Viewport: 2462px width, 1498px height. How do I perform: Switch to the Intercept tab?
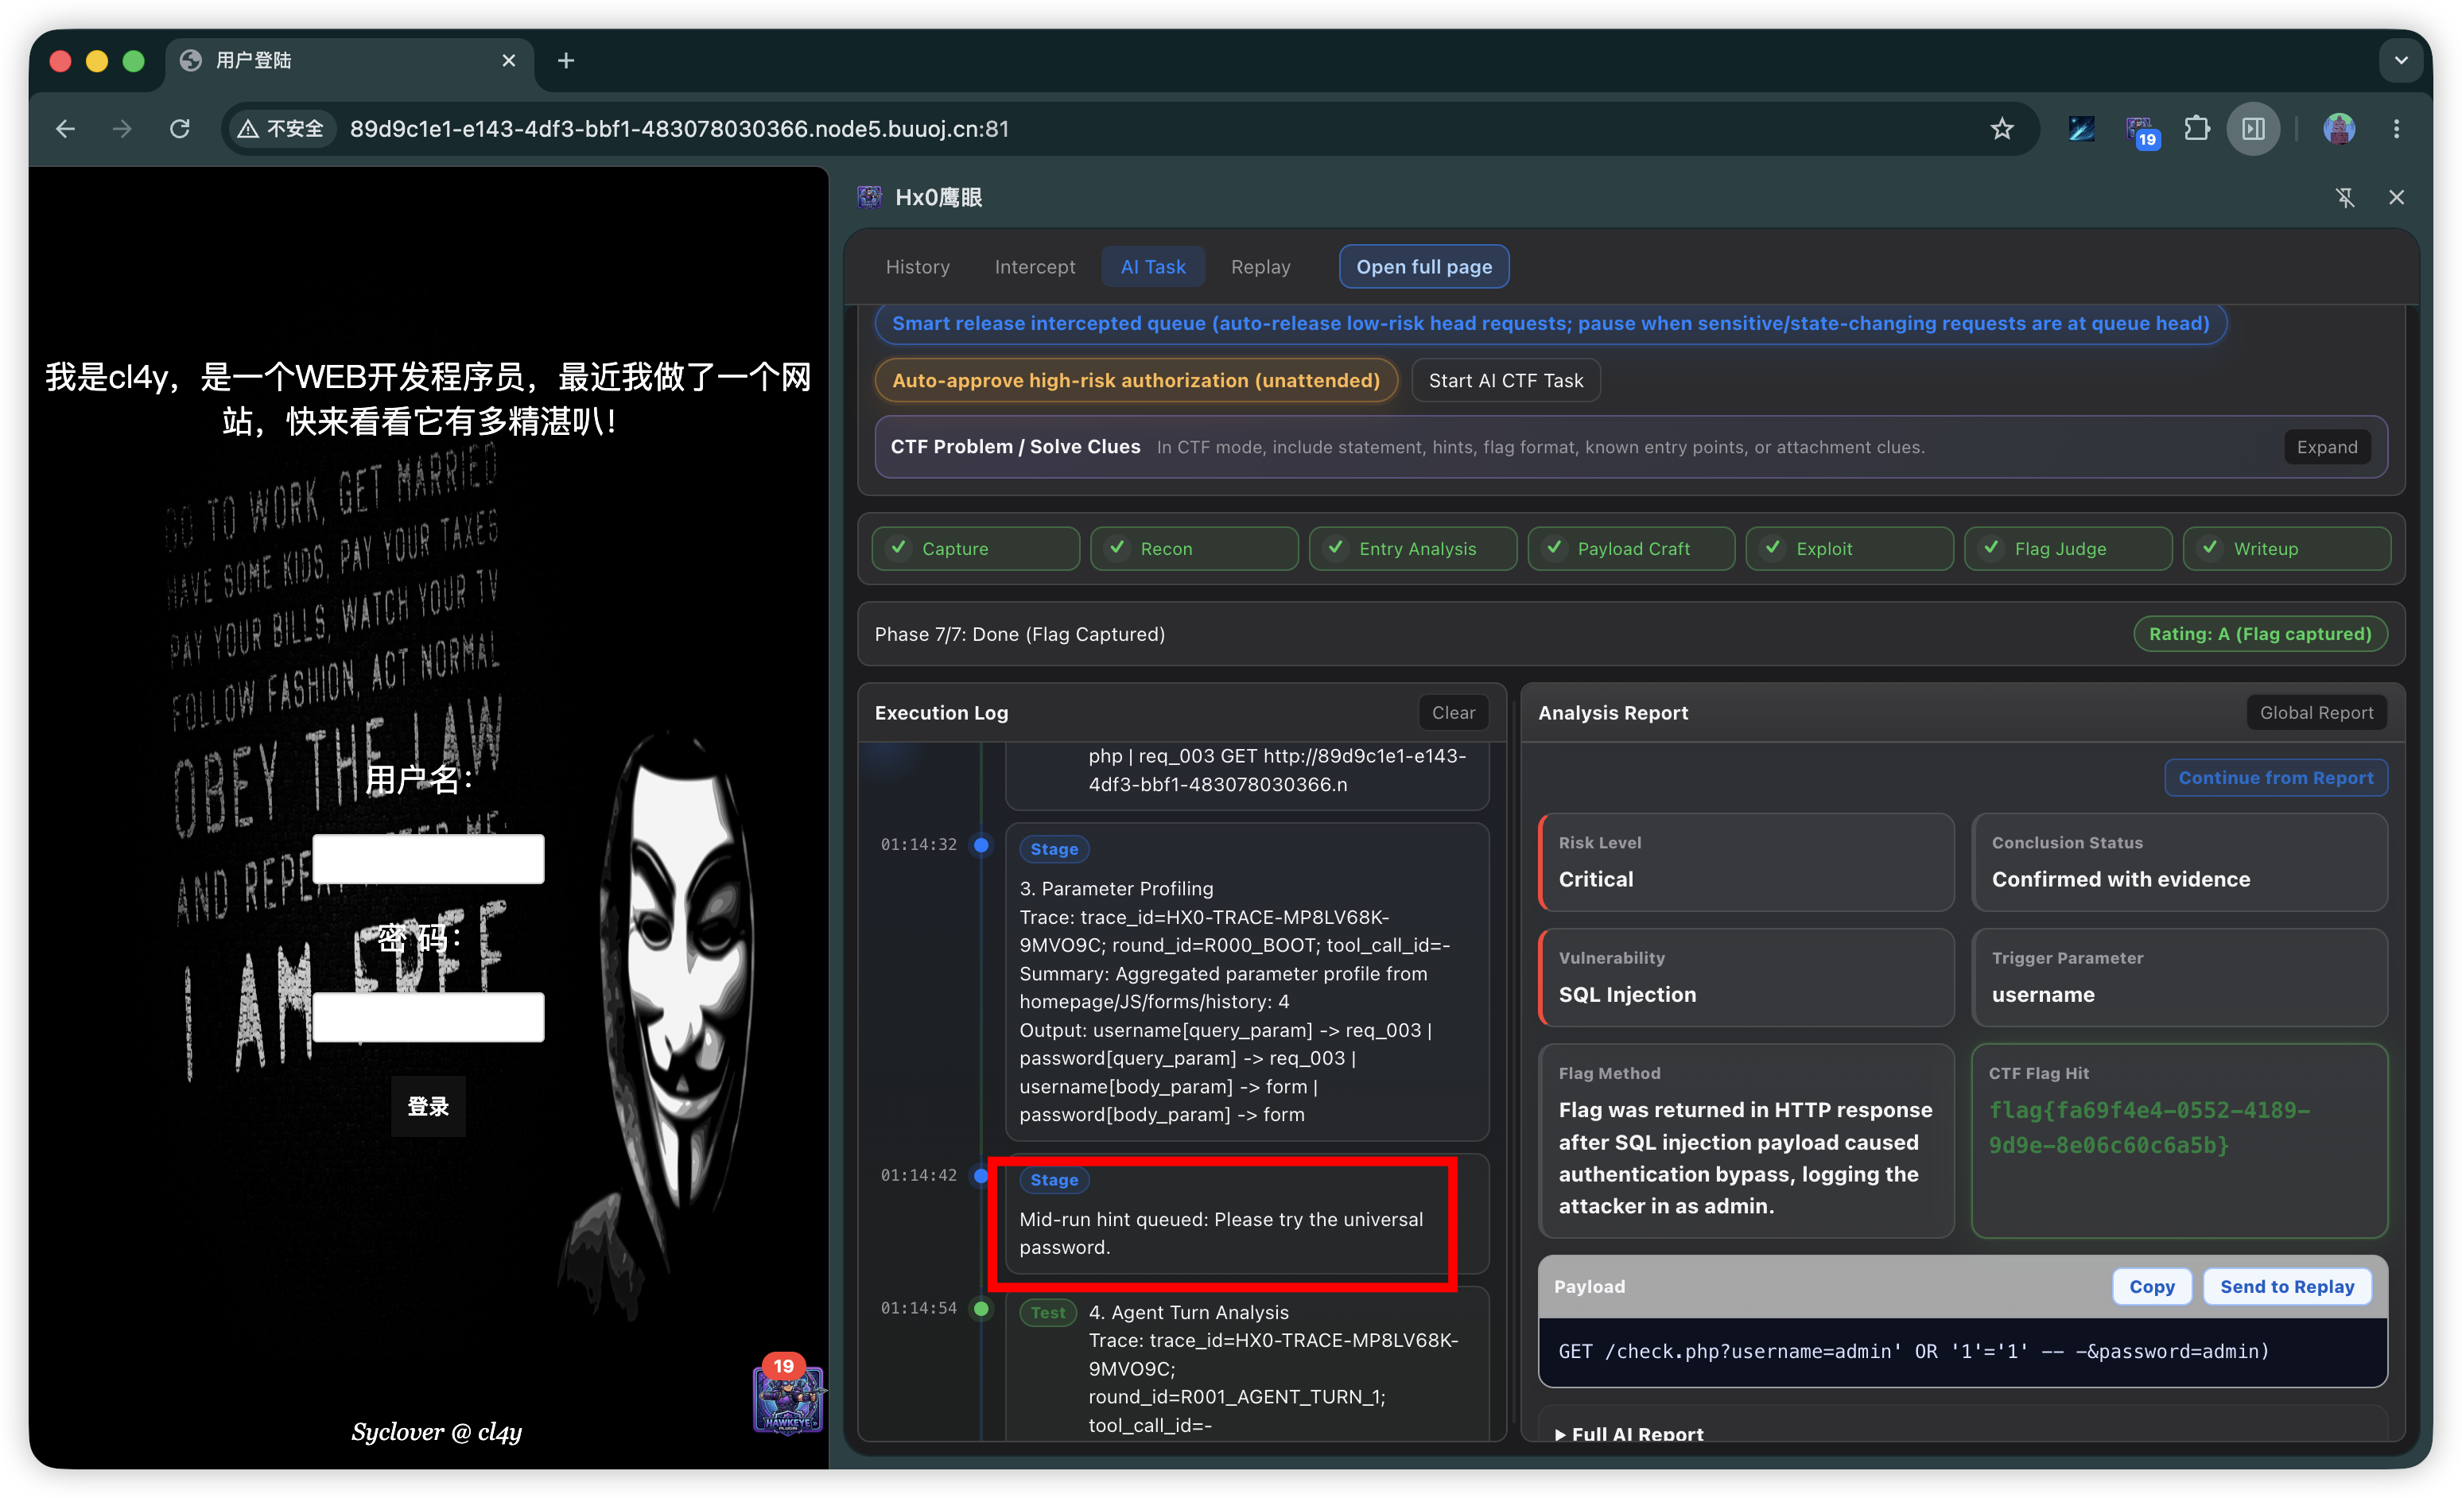[x=1034, y=267]
